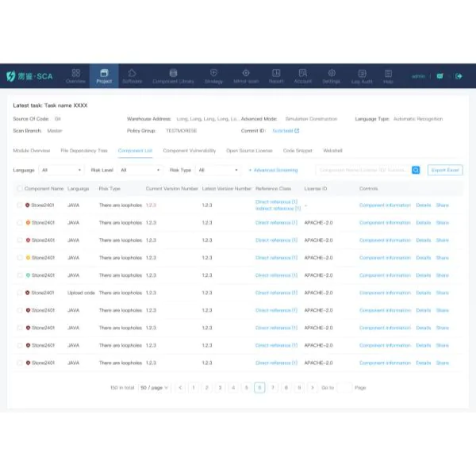Click the logout icon at top right

(x=459, y=76)
